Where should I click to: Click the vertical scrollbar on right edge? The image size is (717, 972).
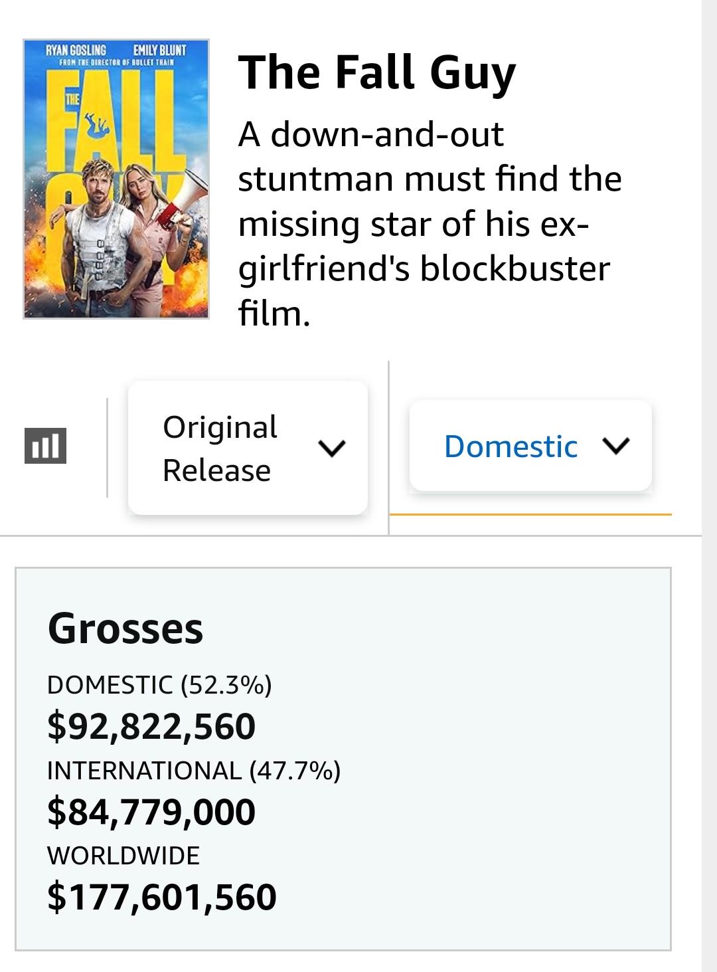coord(709,486)
